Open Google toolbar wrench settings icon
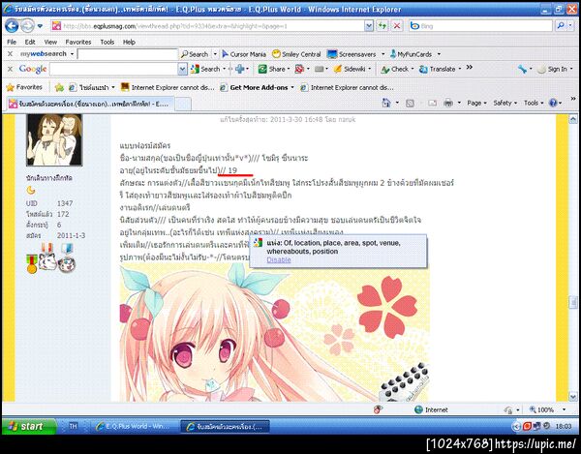Viewport: 581px width, 454px height. pos(523,69)
